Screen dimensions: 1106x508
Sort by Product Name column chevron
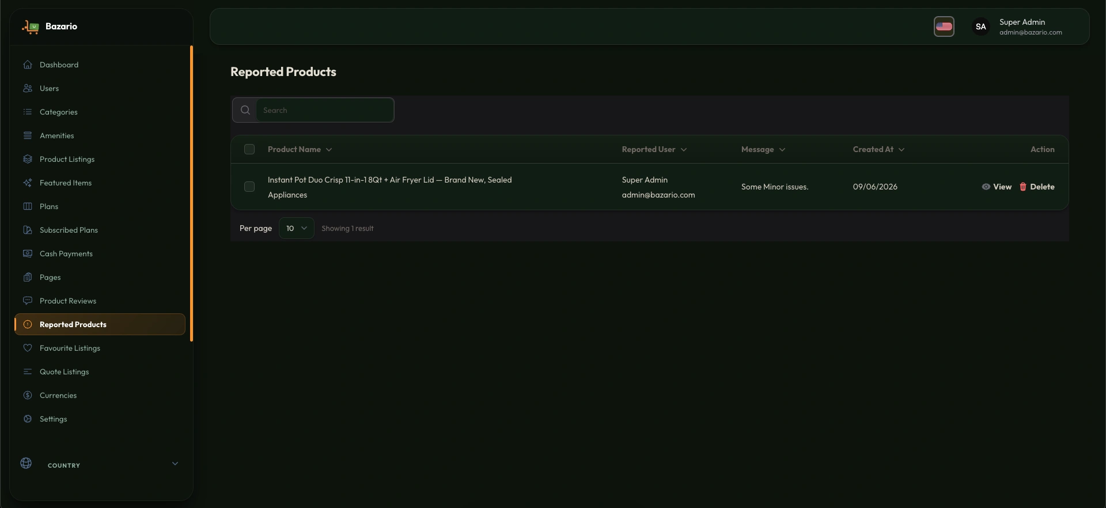point(329,150)
